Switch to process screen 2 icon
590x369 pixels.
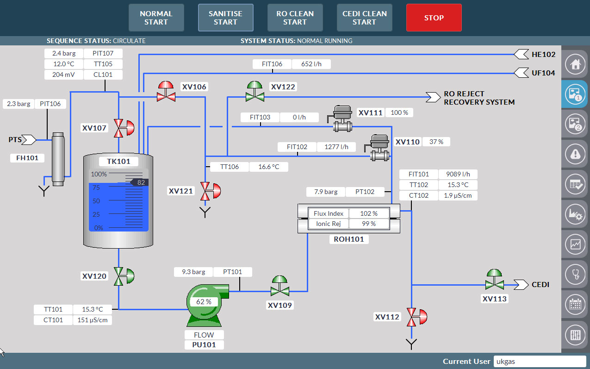point(575,124)
